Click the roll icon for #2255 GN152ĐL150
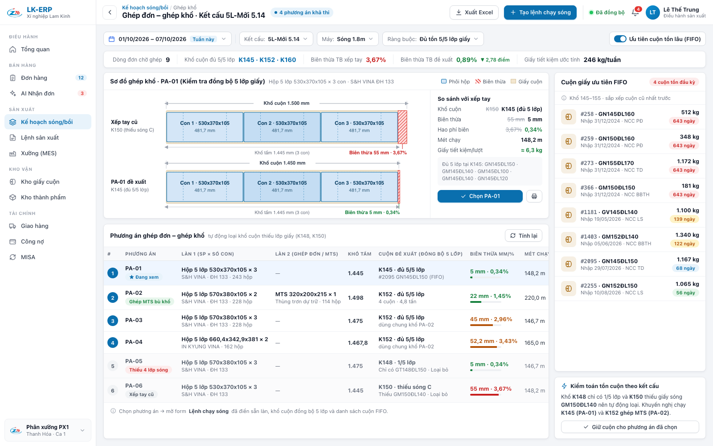Image resolution: width=713 pixels, height=446 pixels. click(569, 289)
